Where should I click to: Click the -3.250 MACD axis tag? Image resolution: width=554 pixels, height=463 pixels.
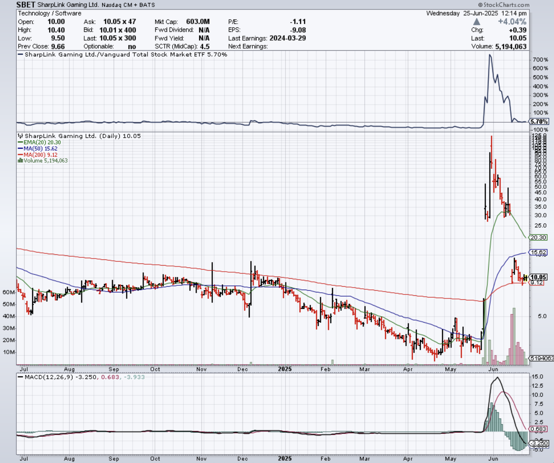tap(538, 443)
